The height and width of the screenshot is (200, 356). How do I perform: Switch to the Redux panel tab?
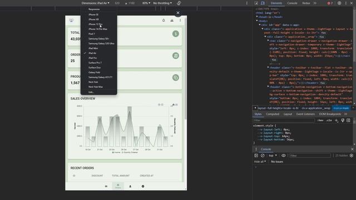point(306,3)
